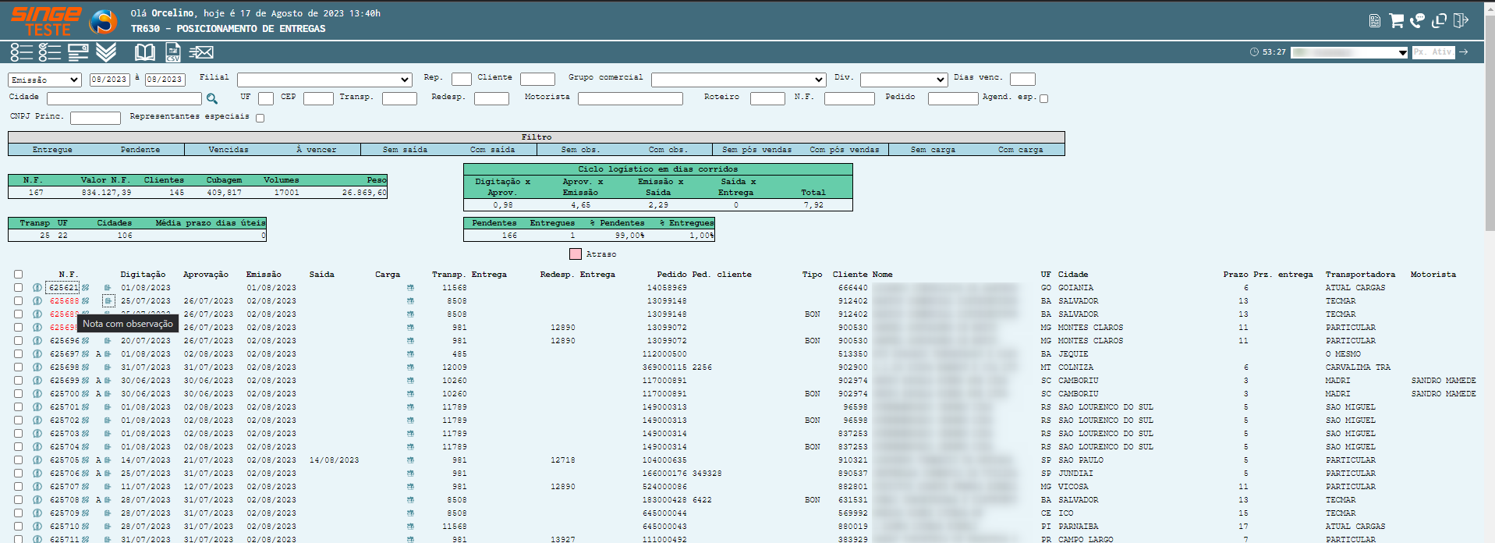This screenshot has width=1495, height=543.
Task: Select the checklist icon in the toolbar
Action: (x=49, y=52)
